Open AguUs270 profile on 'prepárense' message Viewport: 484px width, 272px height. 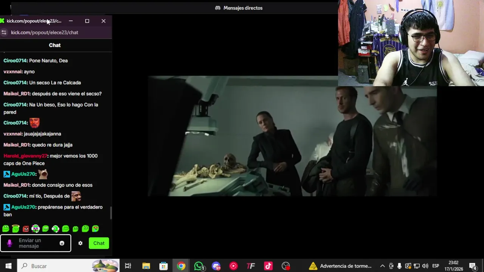coord(23,207)
